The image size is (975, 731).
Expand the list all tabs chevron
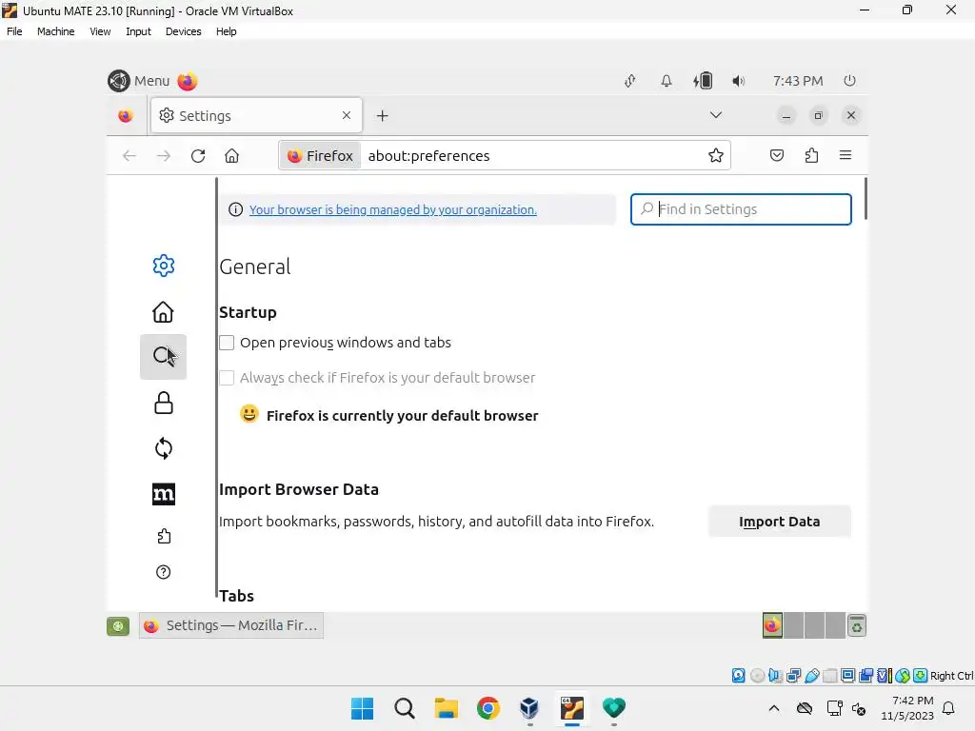click(x=716, y=115)
